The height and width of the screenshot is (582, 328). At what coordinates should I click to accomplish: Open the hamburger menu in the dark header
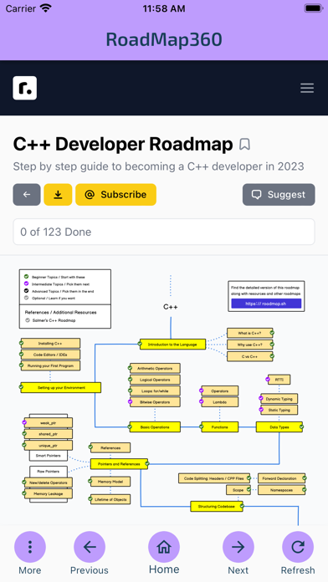tap(307, 88)
